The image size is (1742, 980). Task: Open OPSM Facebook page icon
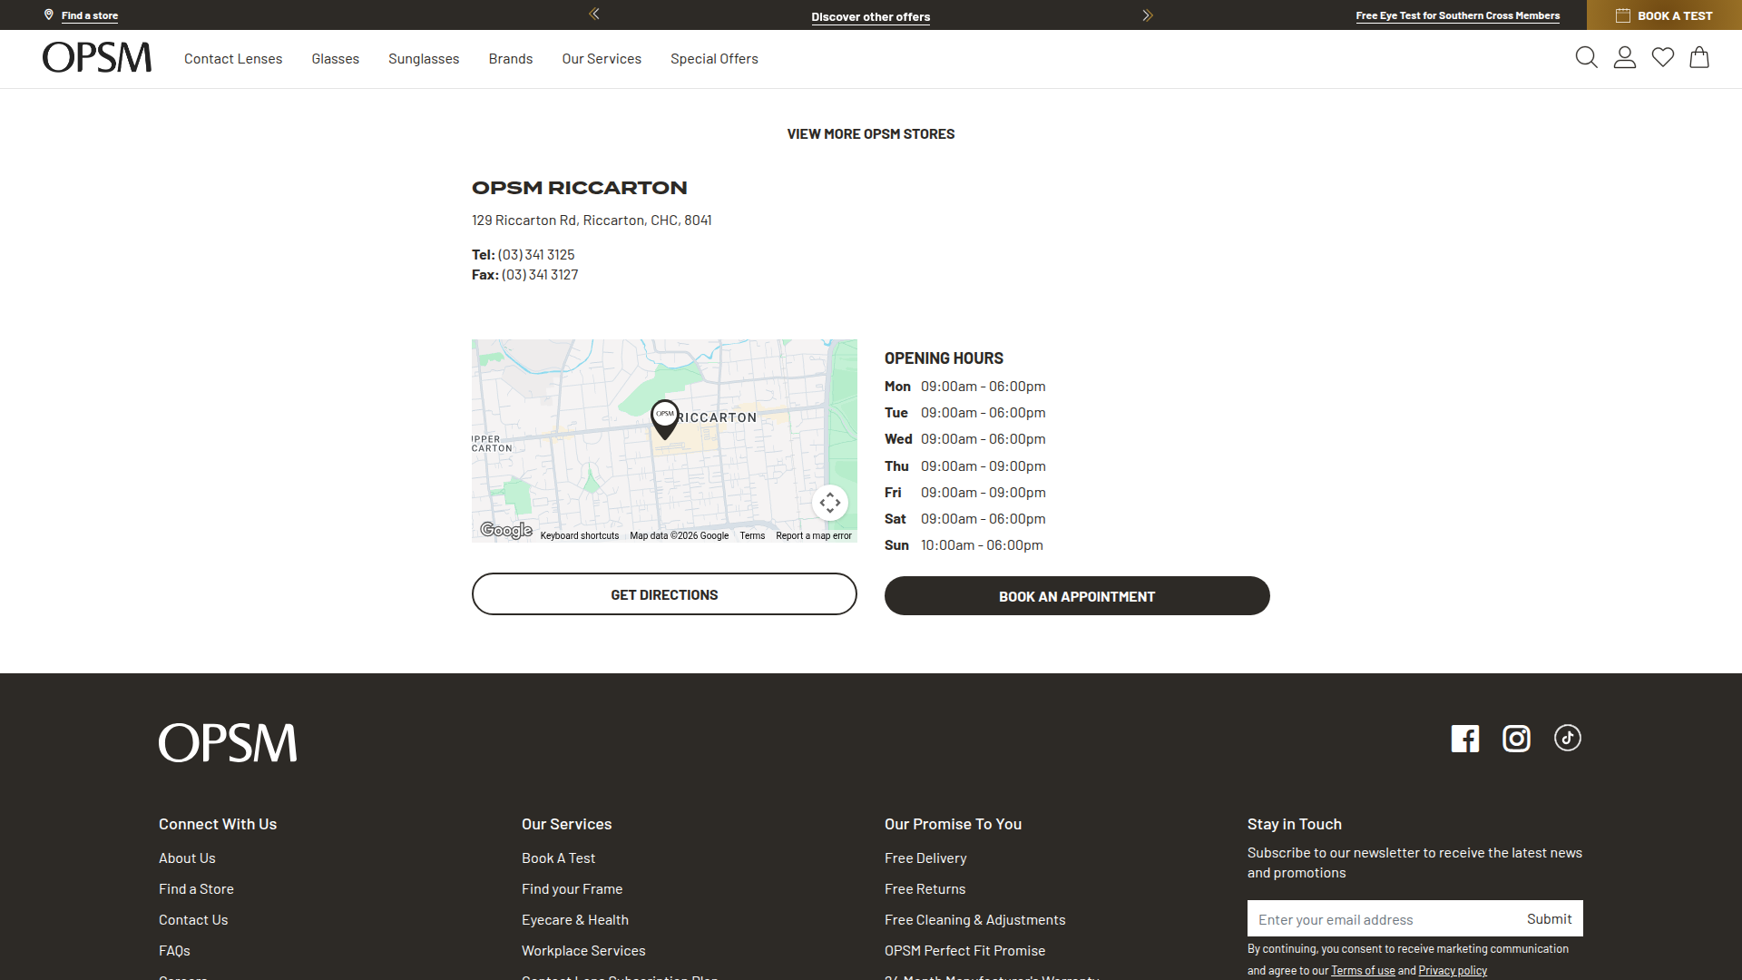(x=1465, y=739)
